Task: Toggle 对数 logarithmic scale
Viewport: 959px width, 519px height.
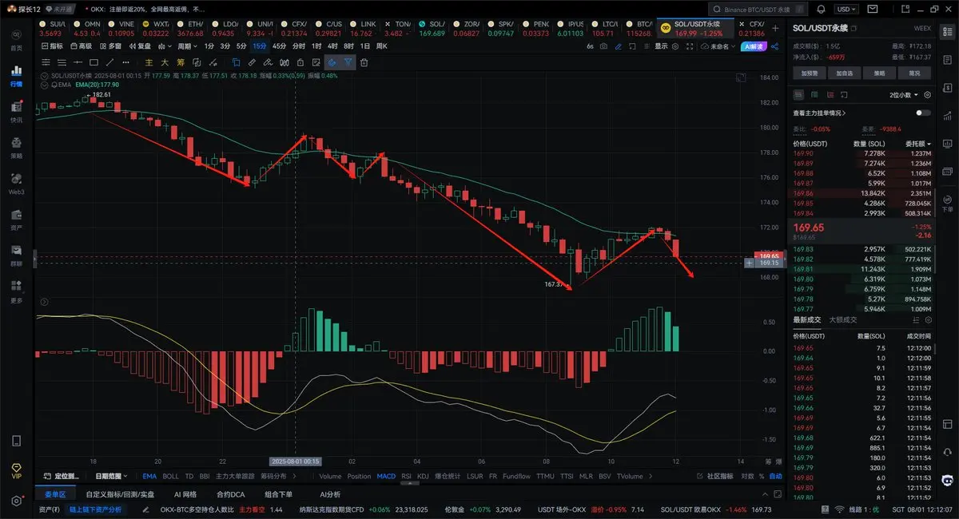Action: click(x=746, y=476)
